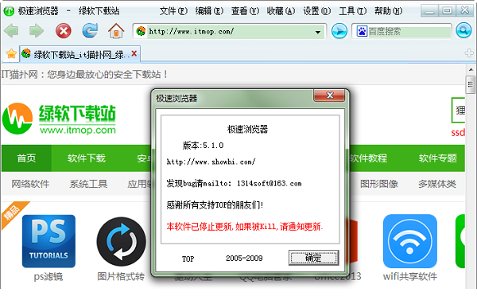The image size is (477, 300).
Task: Open the 工具(T) menu
Action: (353, 11)
